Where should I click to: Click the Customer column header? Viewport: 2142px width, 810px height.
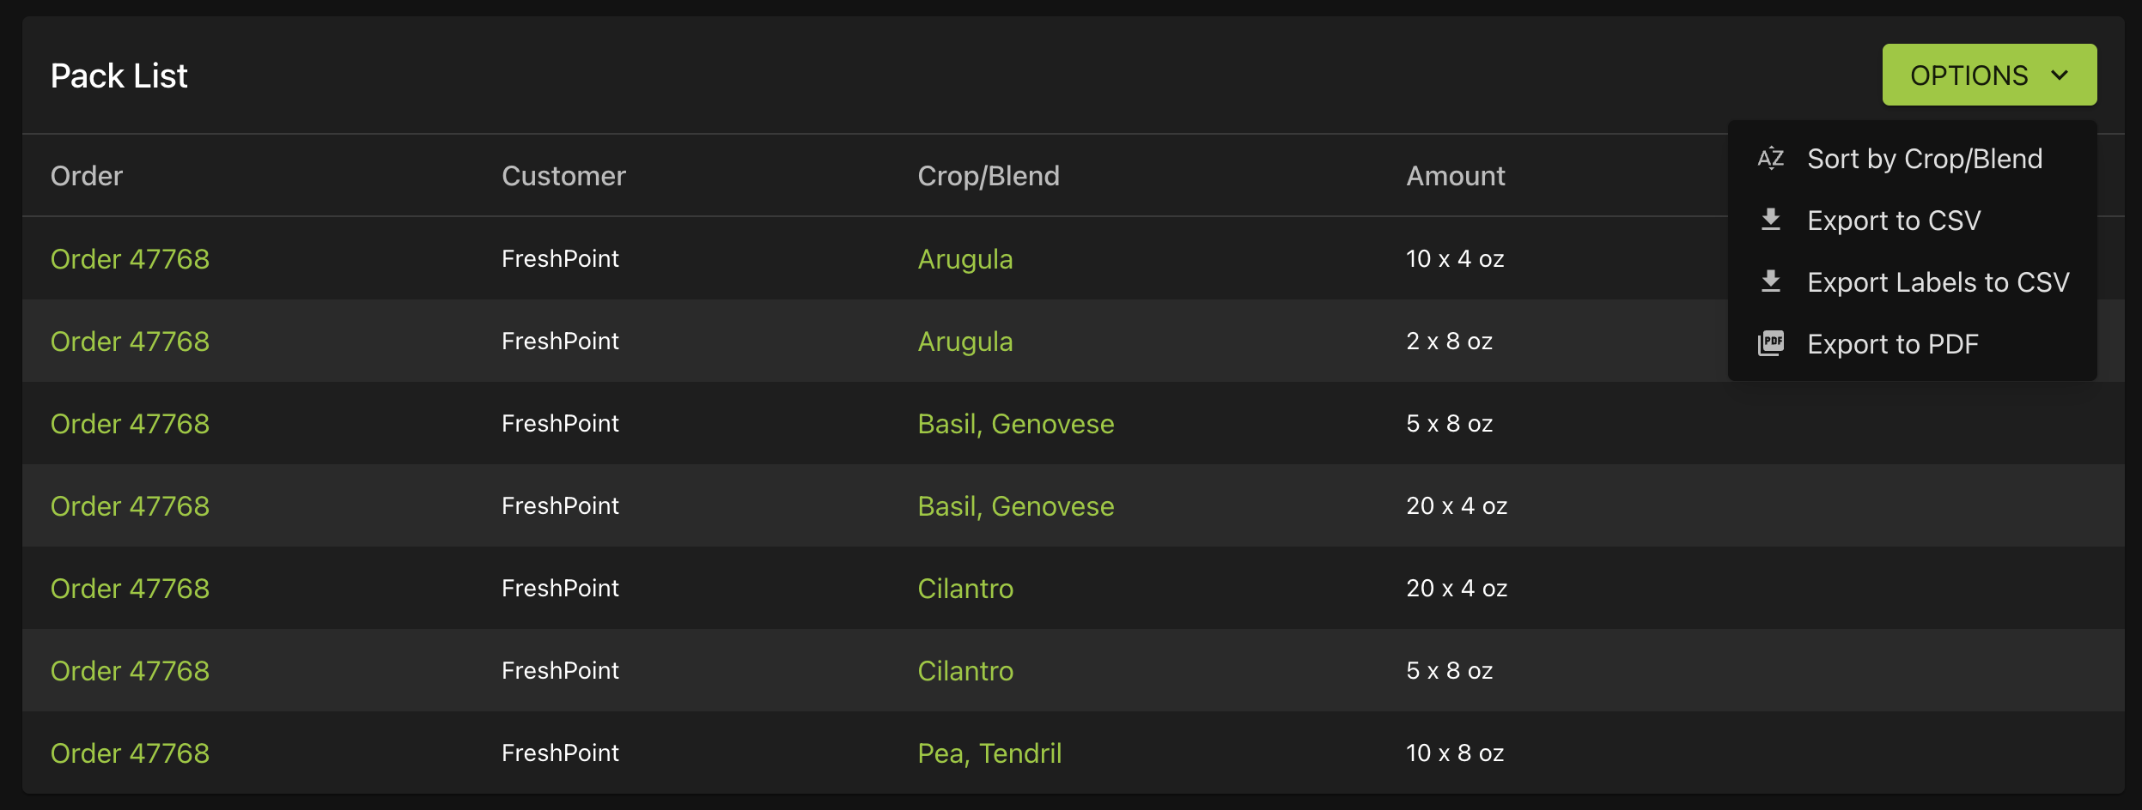[x=563, y=176]
